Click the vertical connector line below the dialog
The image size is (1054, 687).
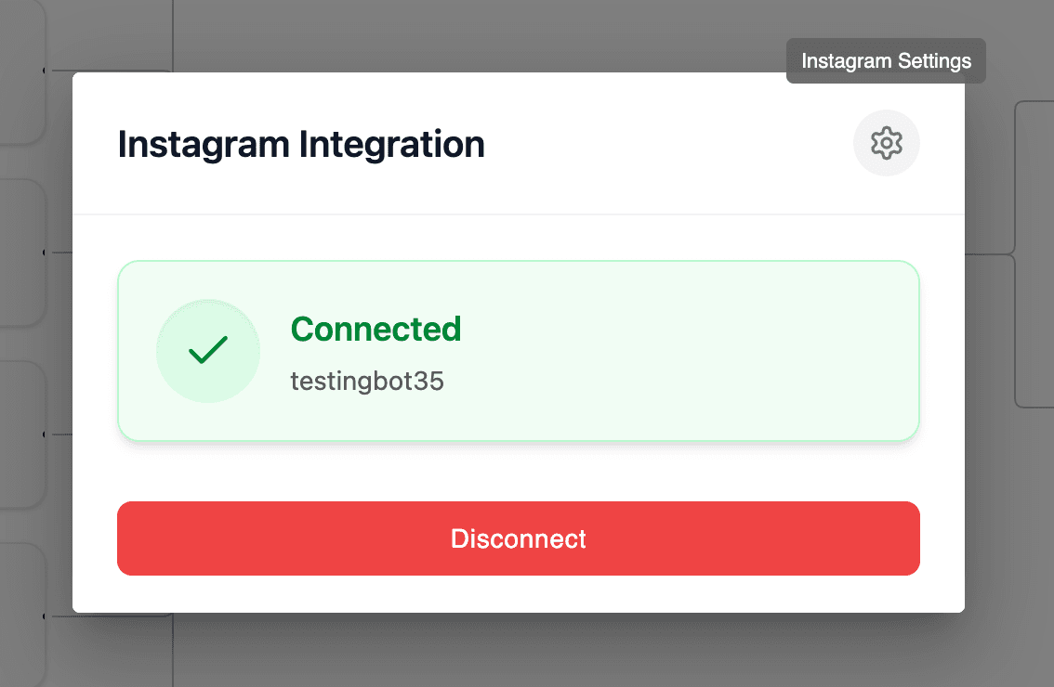coord(174,650)
